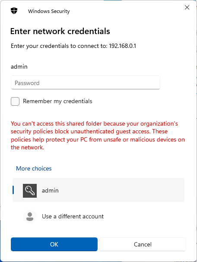The height and width of the screenshot is (262, 197).
Task: Confirm credentials with the OK button
Action: click(x=54, y=244)
